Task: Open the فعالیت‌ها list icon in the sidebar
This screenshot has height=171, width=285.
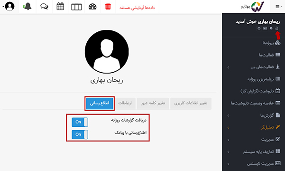Action: [x=278, y=55]
